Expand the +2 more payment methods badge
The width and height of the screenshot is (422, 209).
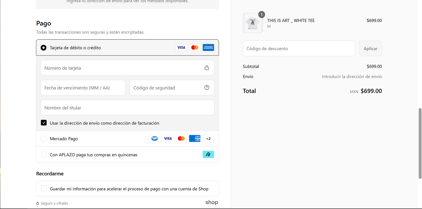pyautogui.click(x=208, y=138)
